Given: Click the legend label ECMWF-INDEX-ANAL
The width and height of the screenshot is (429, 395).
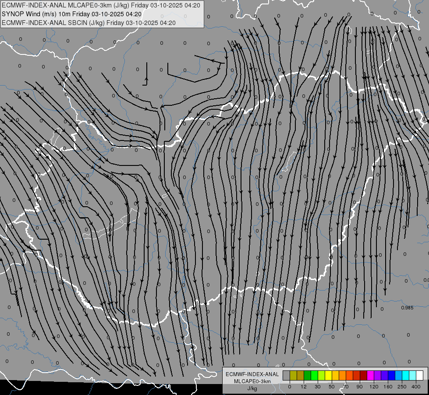Looking at the screenshot, I should 252,374.
